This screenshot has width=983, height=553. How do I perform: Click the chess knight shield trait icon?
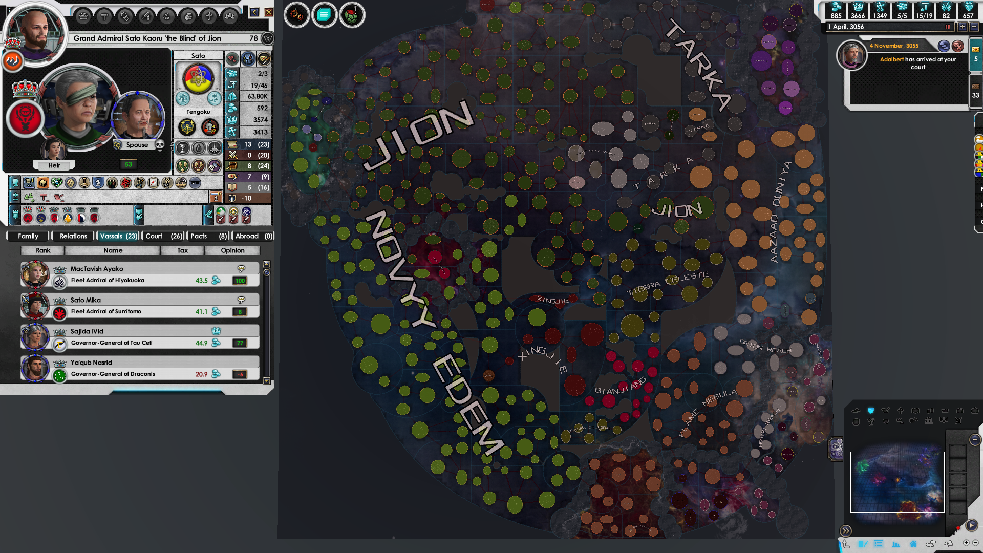[98, 183]
